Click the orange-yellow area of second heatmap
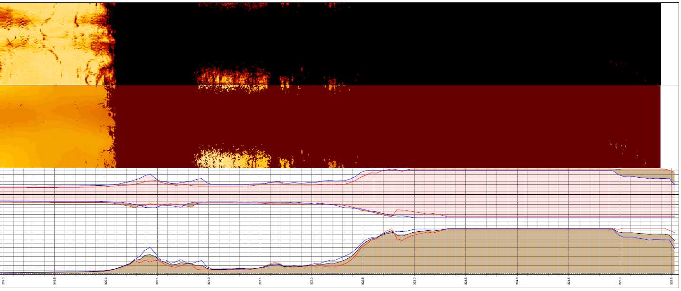681x291 pixels. [x=47, y=128]
